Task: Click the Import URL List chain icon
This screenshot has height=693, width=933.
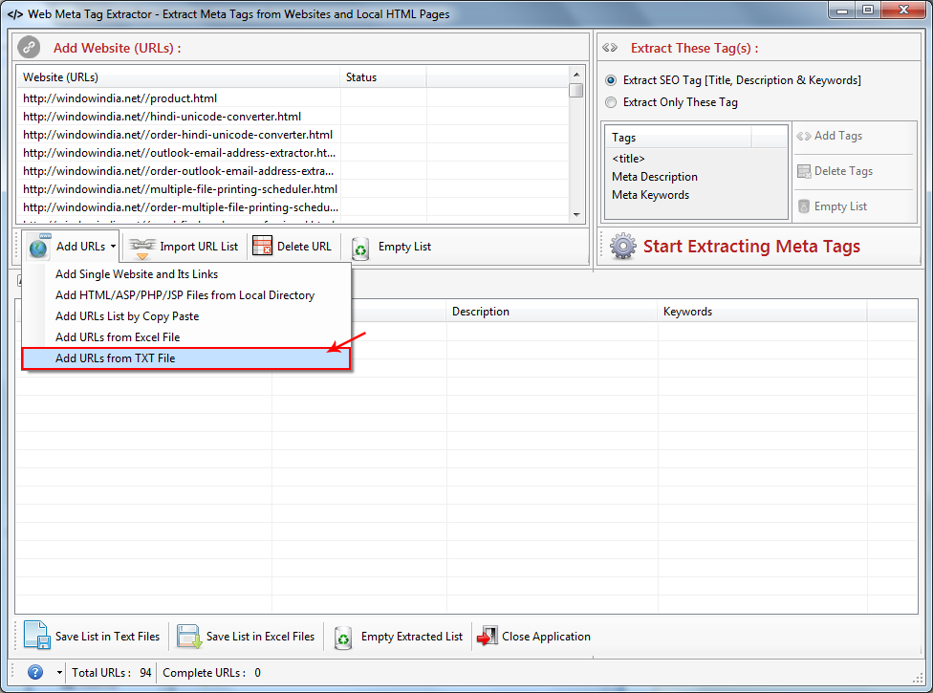Action: tap(141, 248)
